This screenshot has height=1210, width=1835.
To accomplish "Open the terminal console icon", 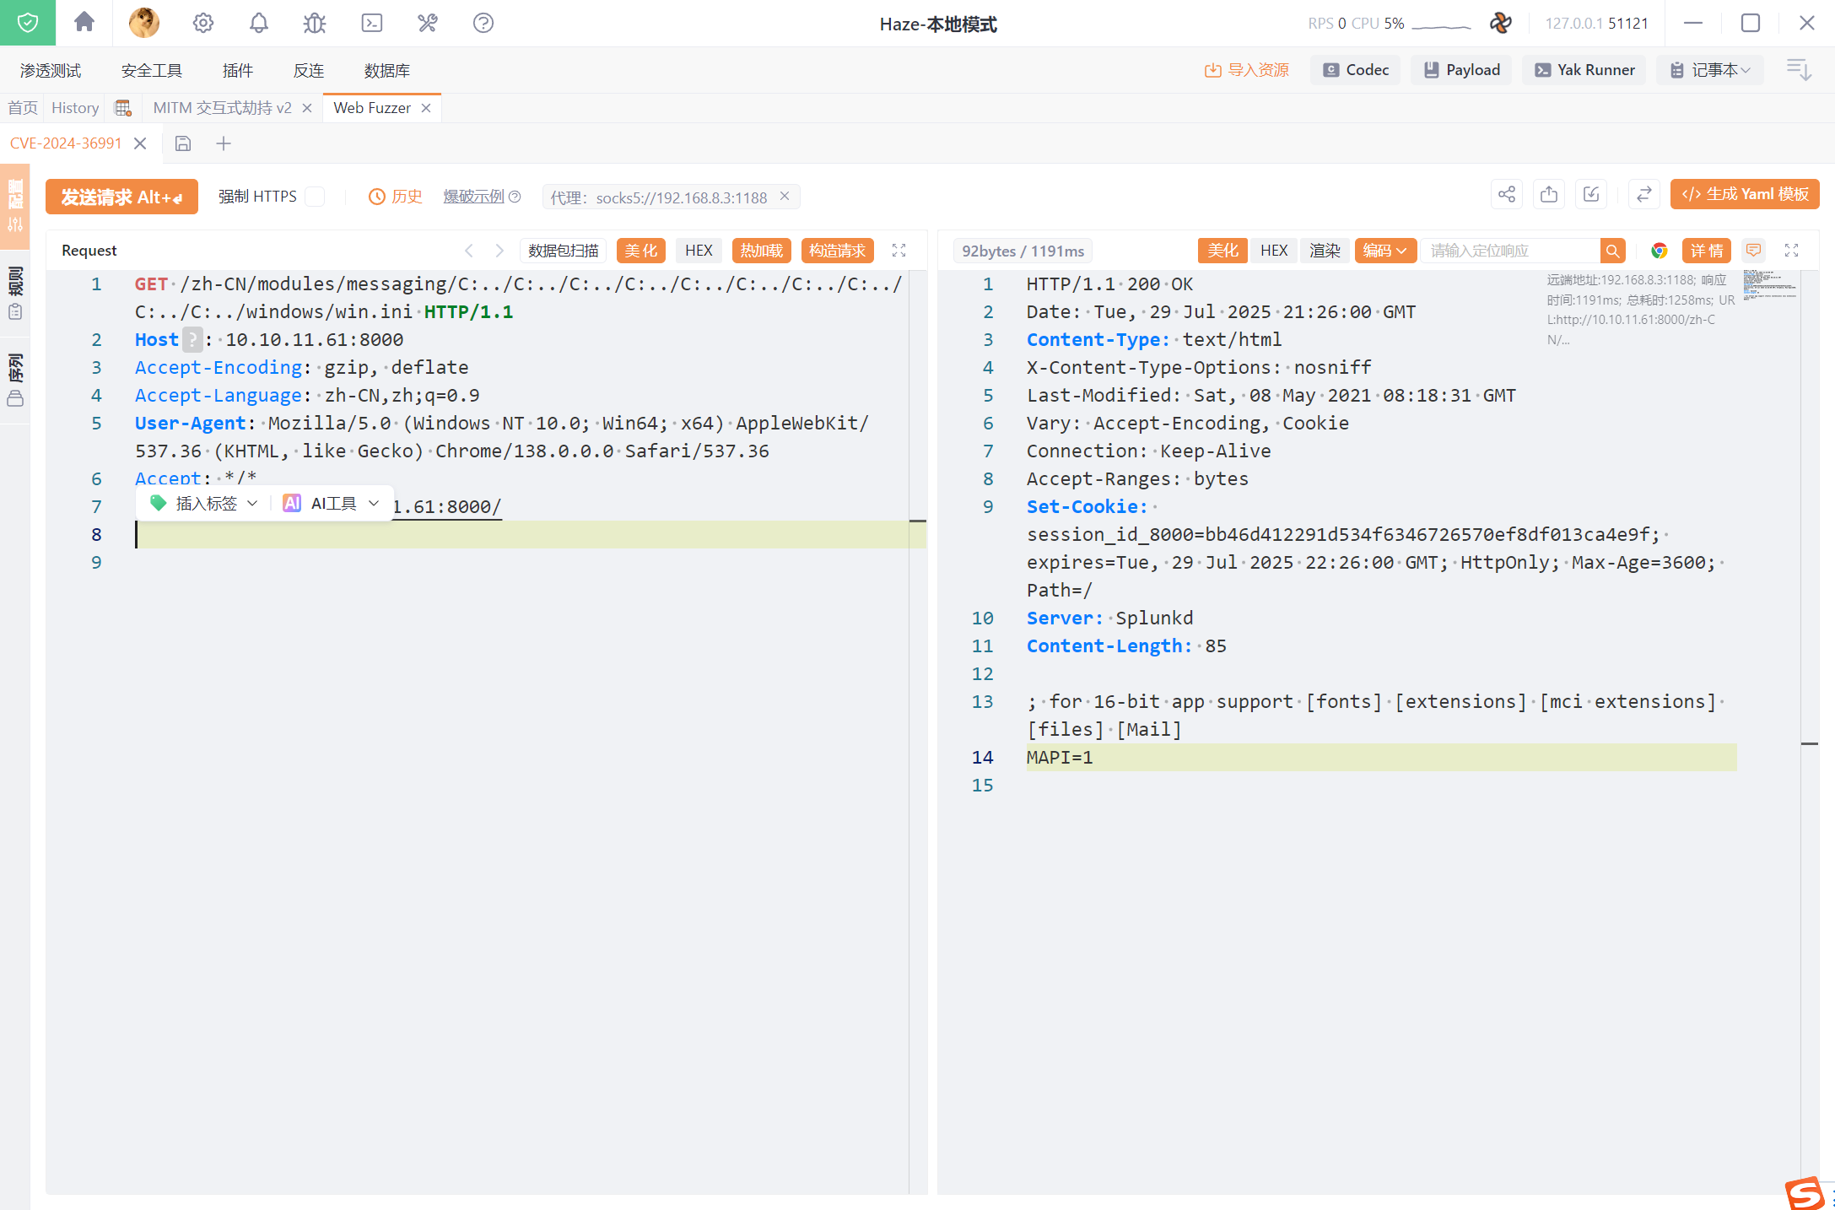I will pyautogui.click(x=371, y=23).
